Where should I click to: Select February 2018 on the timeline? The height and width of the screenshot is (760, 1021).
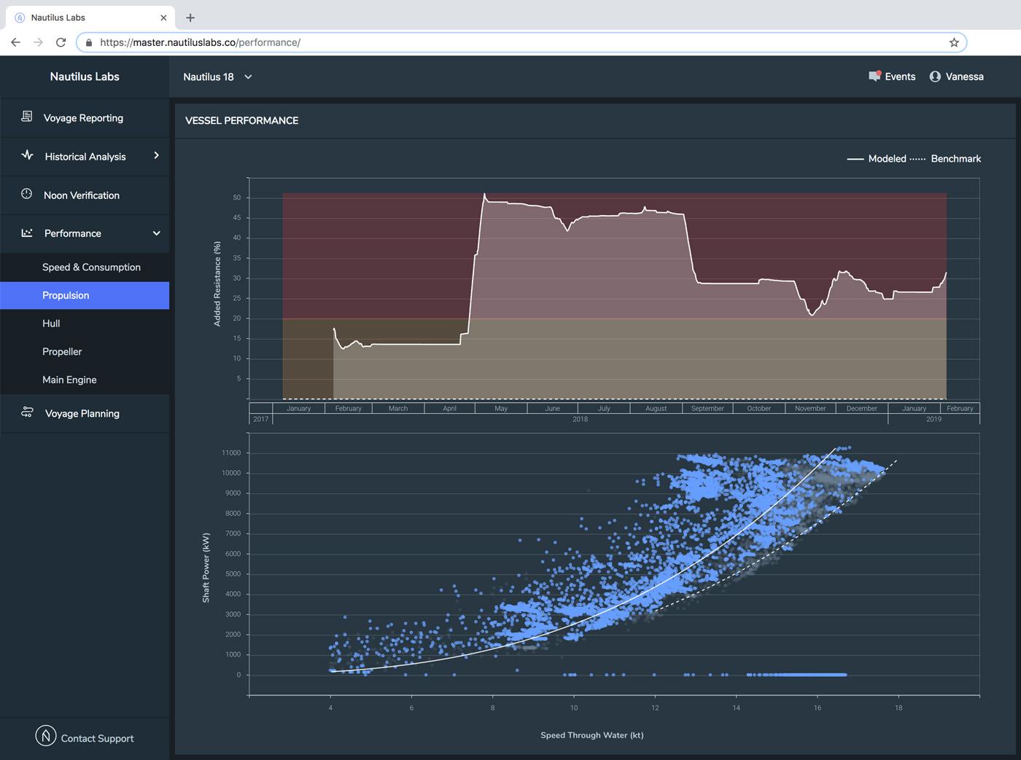tap(348, 408)
